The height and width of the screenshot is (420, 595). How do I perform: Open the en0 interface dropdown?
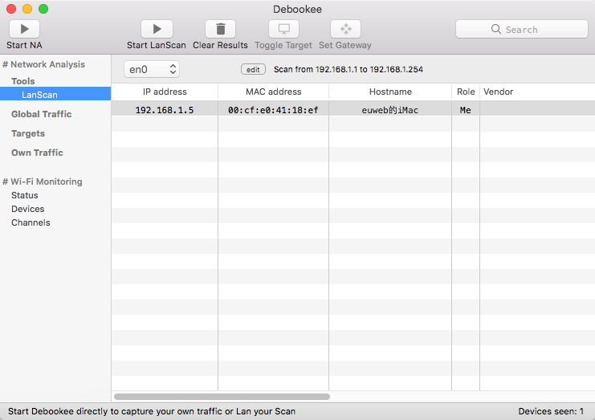click(x=152, y=69)
